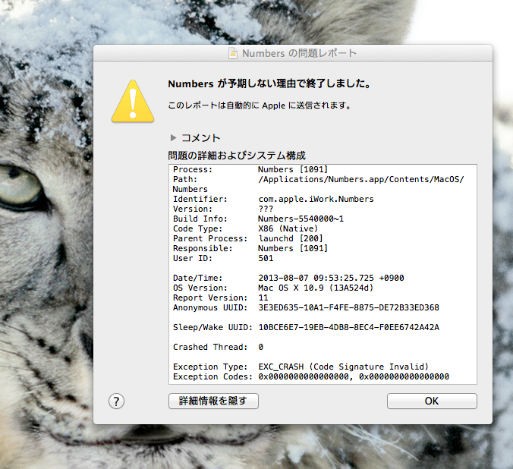This screenshot has height=469, width=513.
Task: Click heading Numbers が予期しない理由で終了しました。
Action: 269,83
